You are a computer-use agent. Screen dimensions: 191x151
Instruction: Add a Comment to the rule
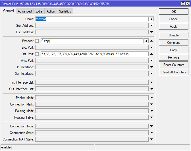(x=174, y=43)
